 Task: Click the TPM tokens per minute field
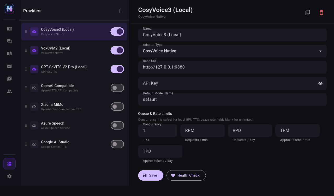(297, 131)
